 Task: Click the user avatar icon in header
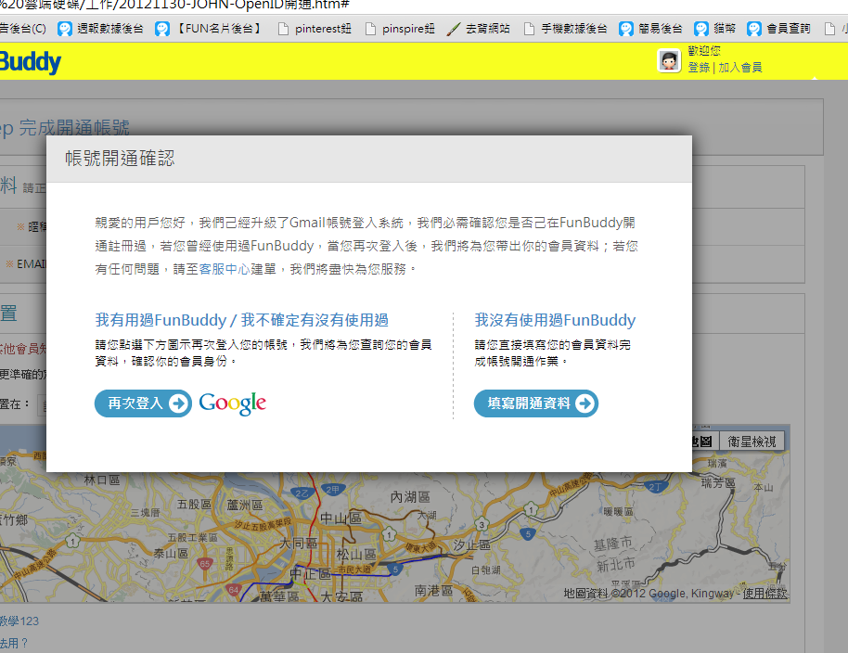click(669, 60)
